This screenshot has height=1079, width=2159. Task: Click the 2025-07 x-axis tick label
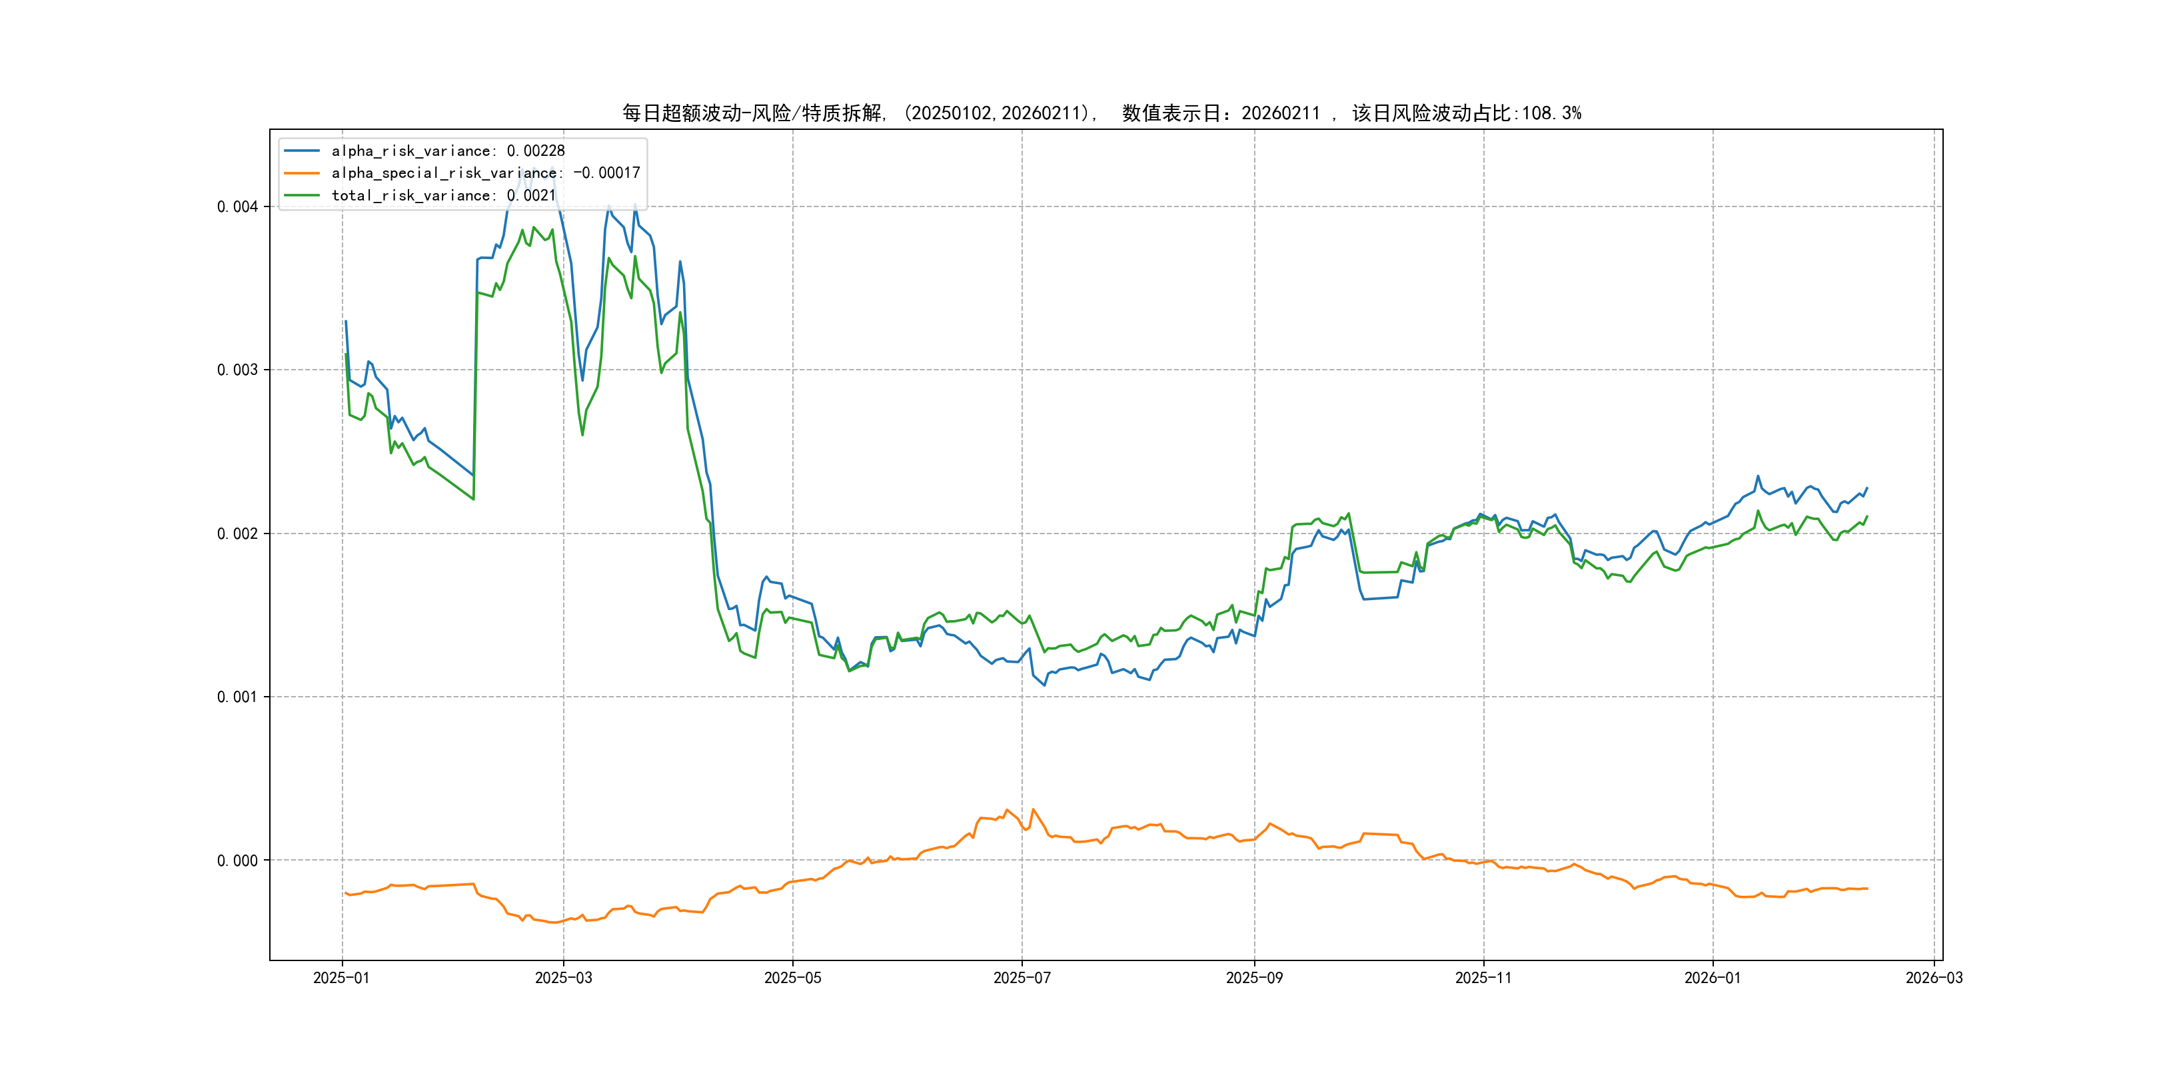point(1022,978)
